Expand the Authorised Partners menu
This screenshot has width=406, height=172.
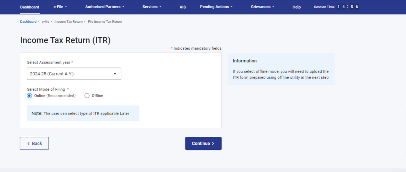[x=104, y=7]
